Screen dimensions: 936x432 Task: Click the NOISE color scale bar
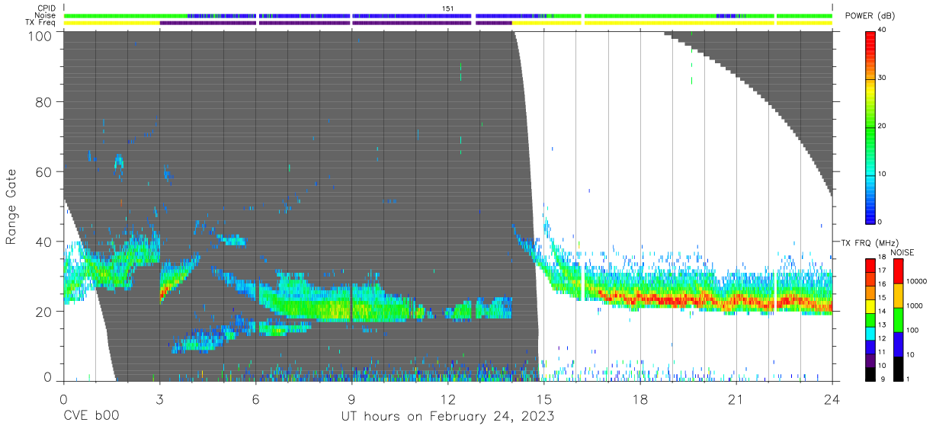click(x=898, y=319)
